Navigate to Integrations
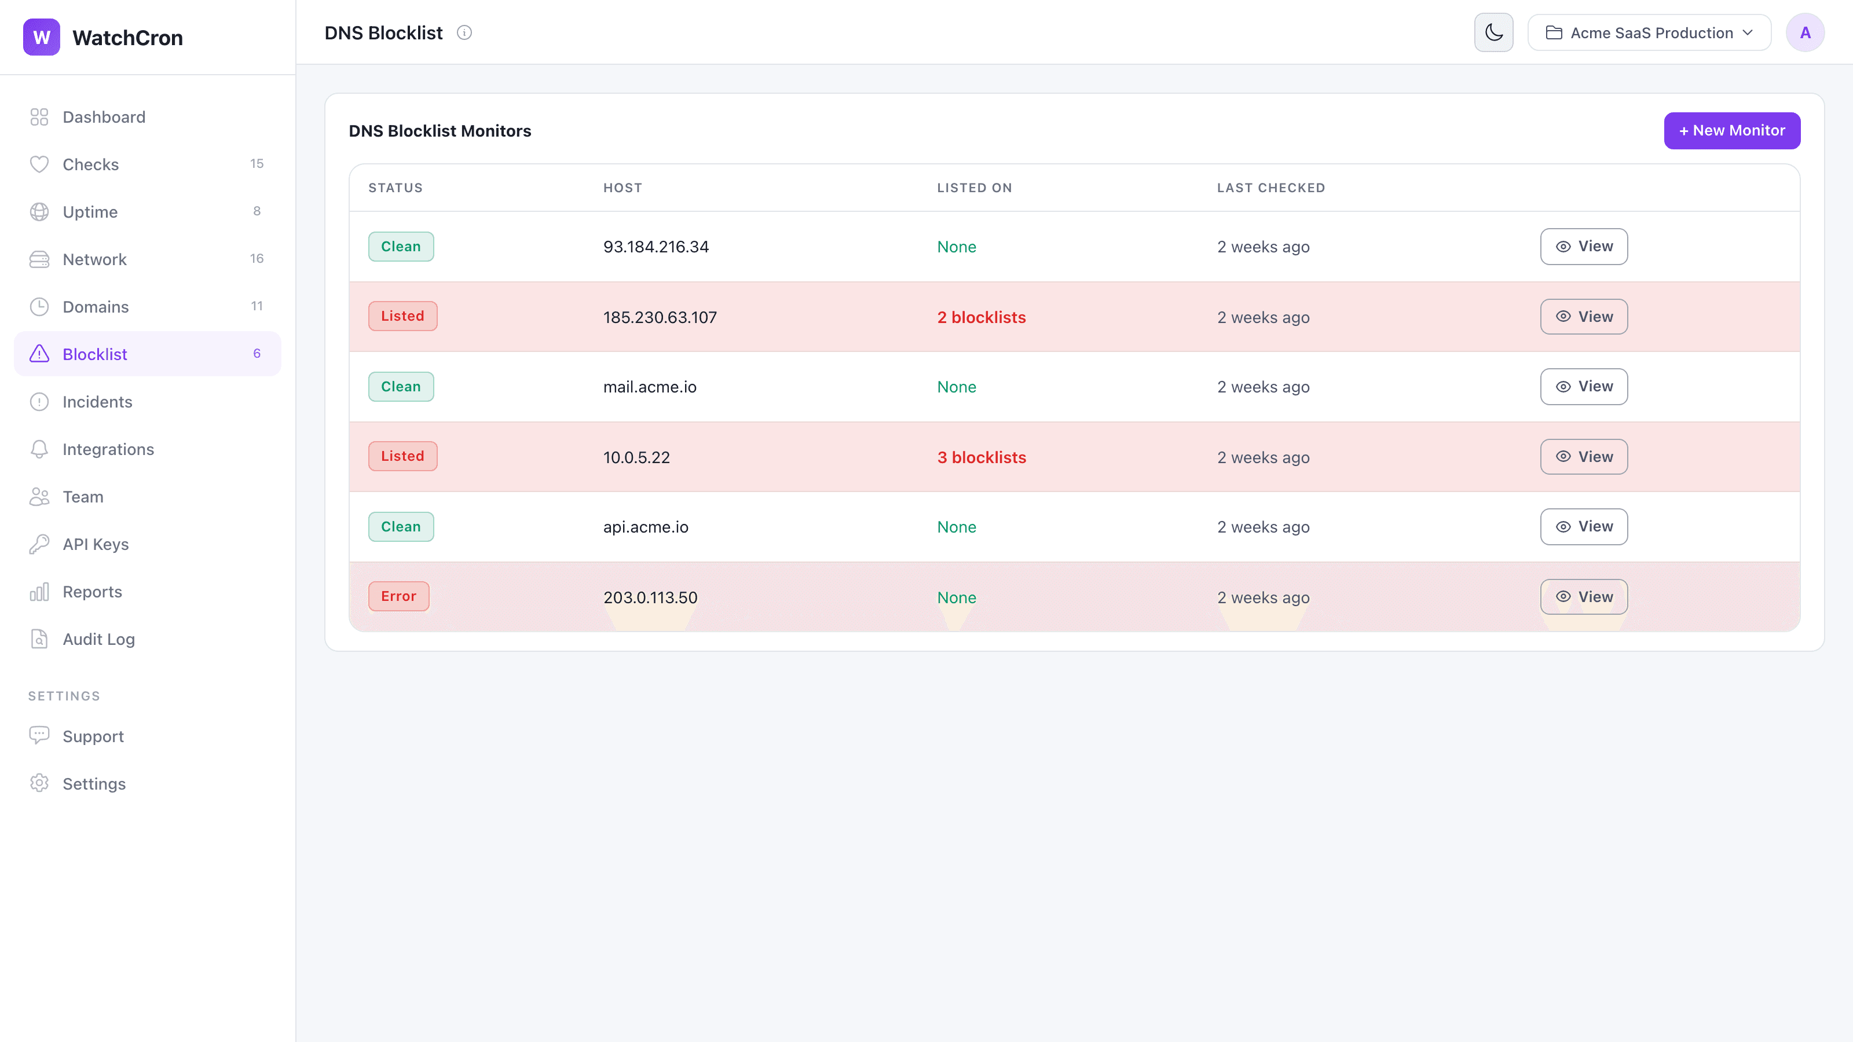1853x1042 pixels. (148, 449)
